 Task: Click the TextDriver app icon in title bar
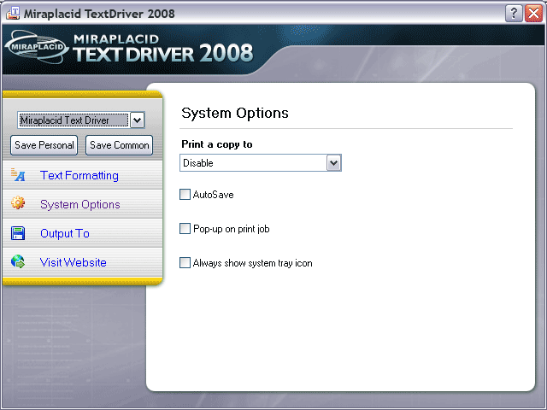click(13, 14)
